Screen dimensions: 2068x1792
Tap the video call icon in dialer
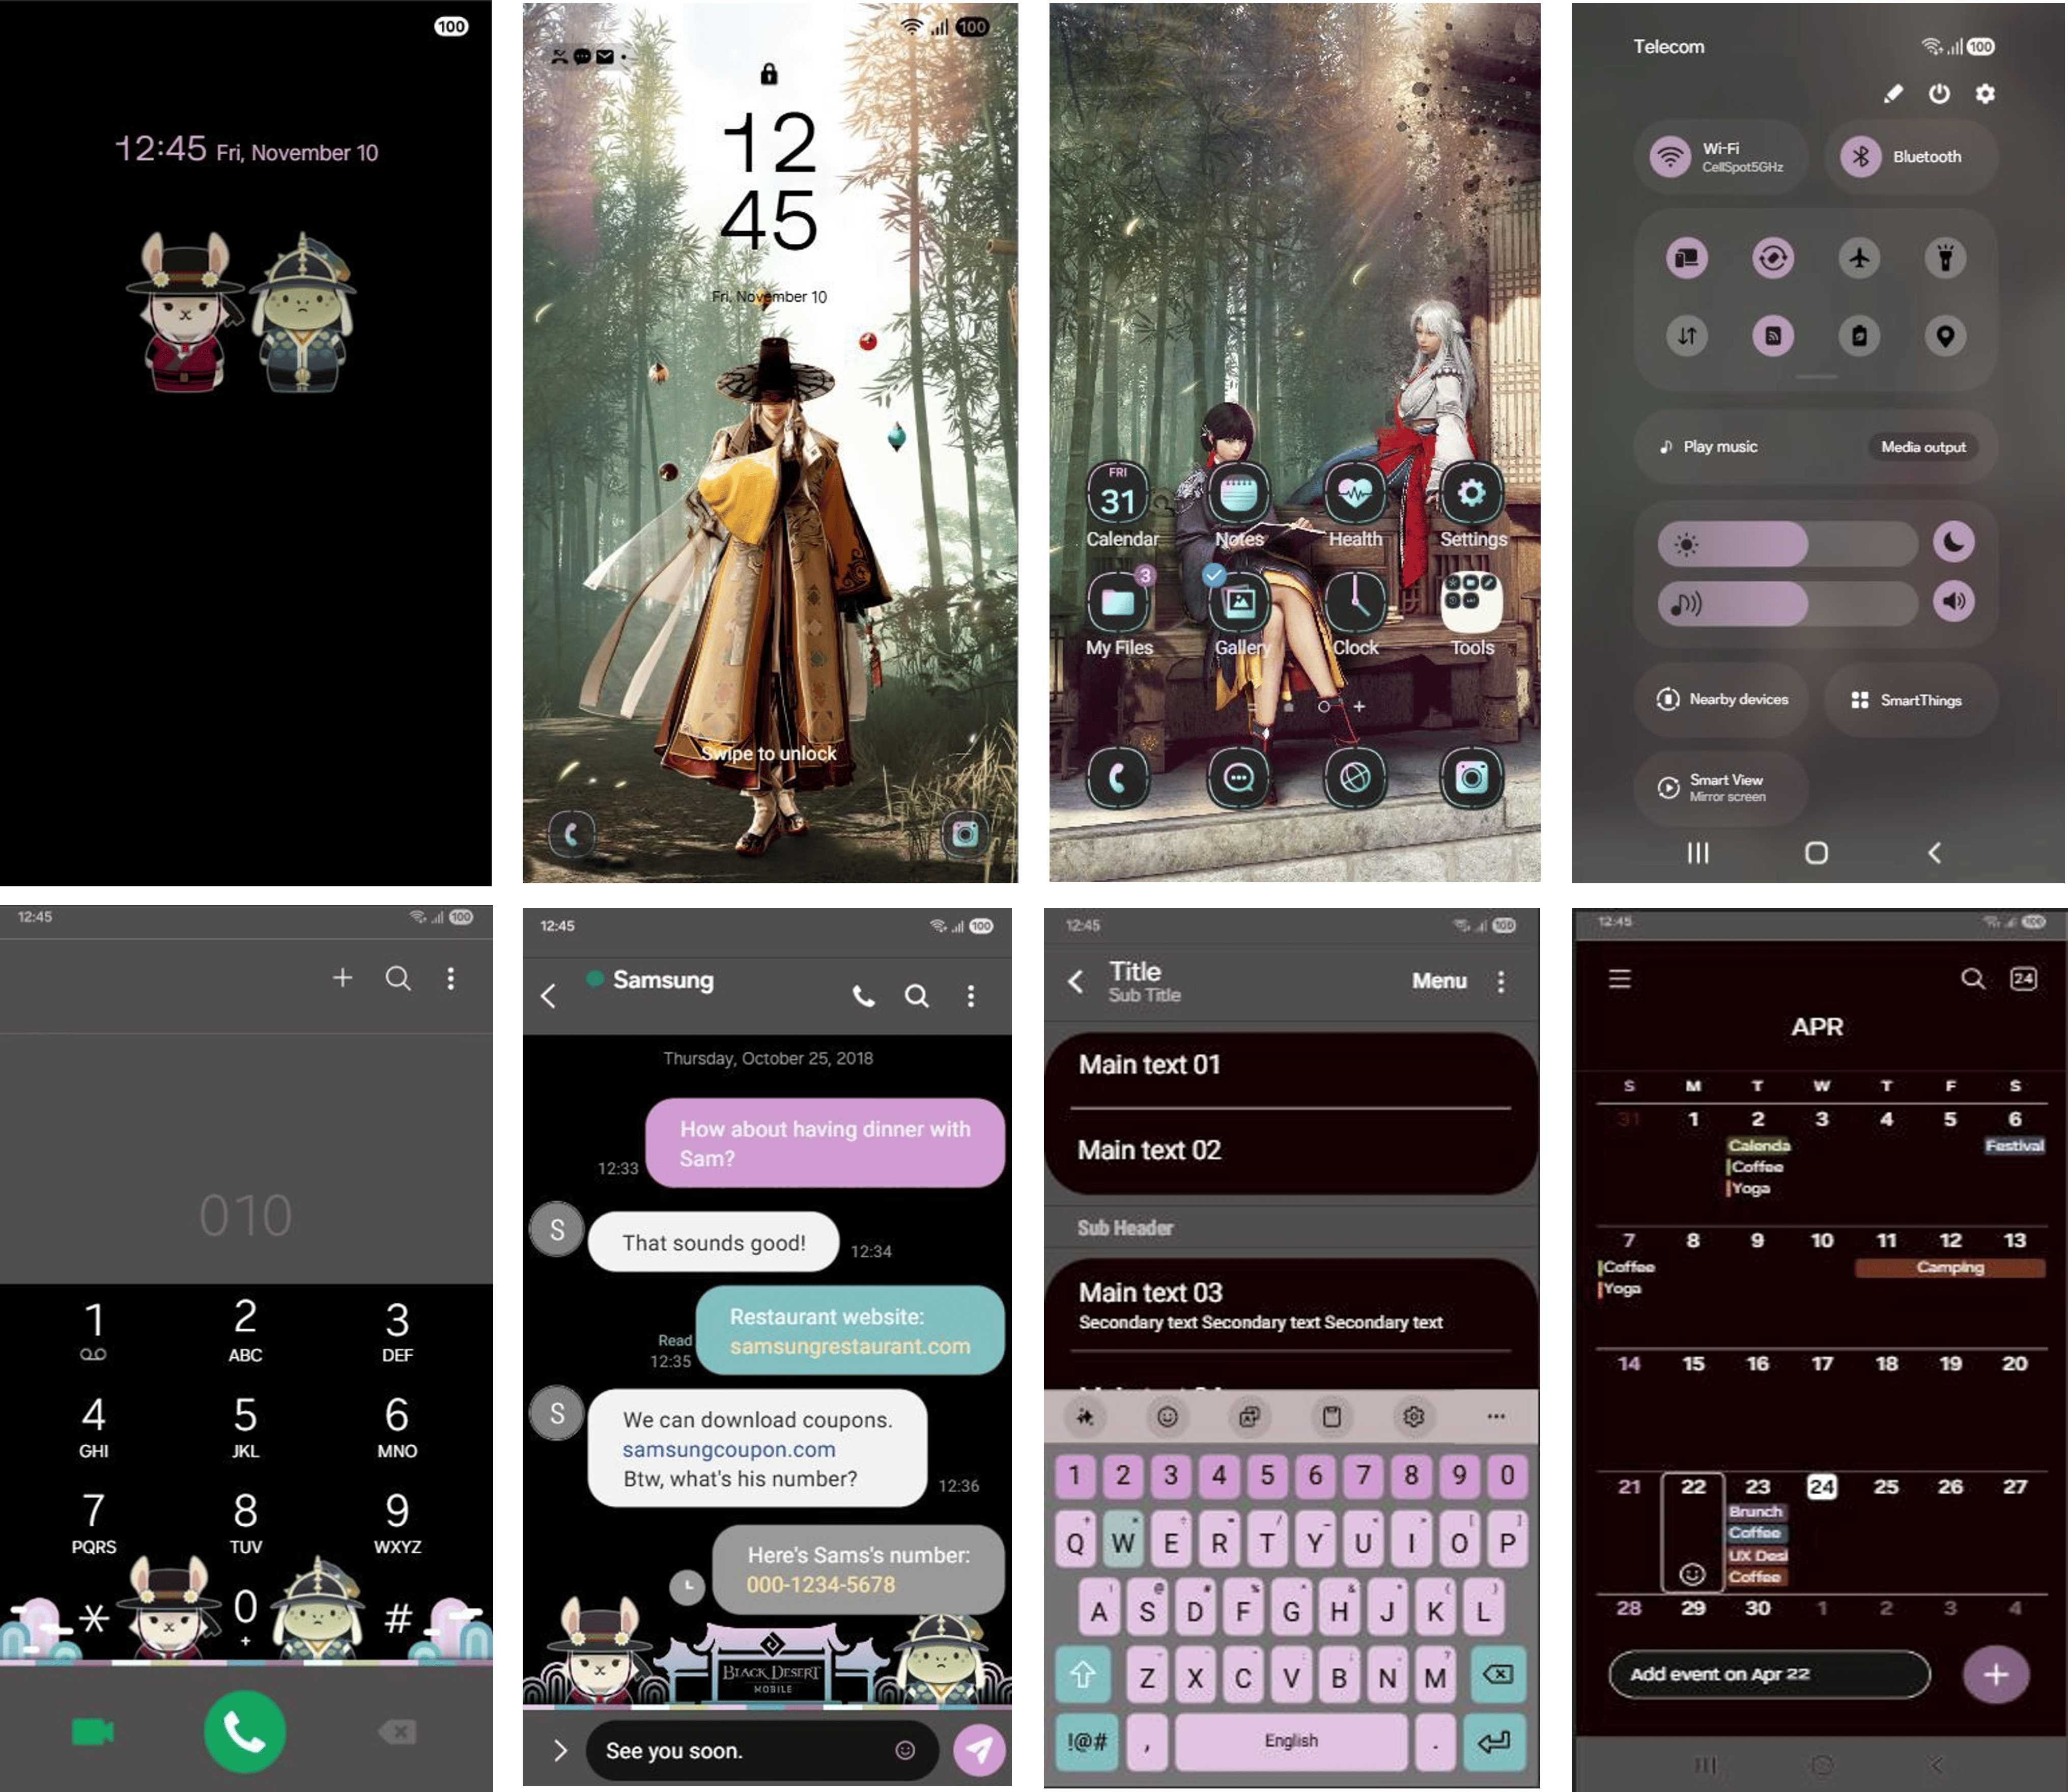click(93, 1732)
